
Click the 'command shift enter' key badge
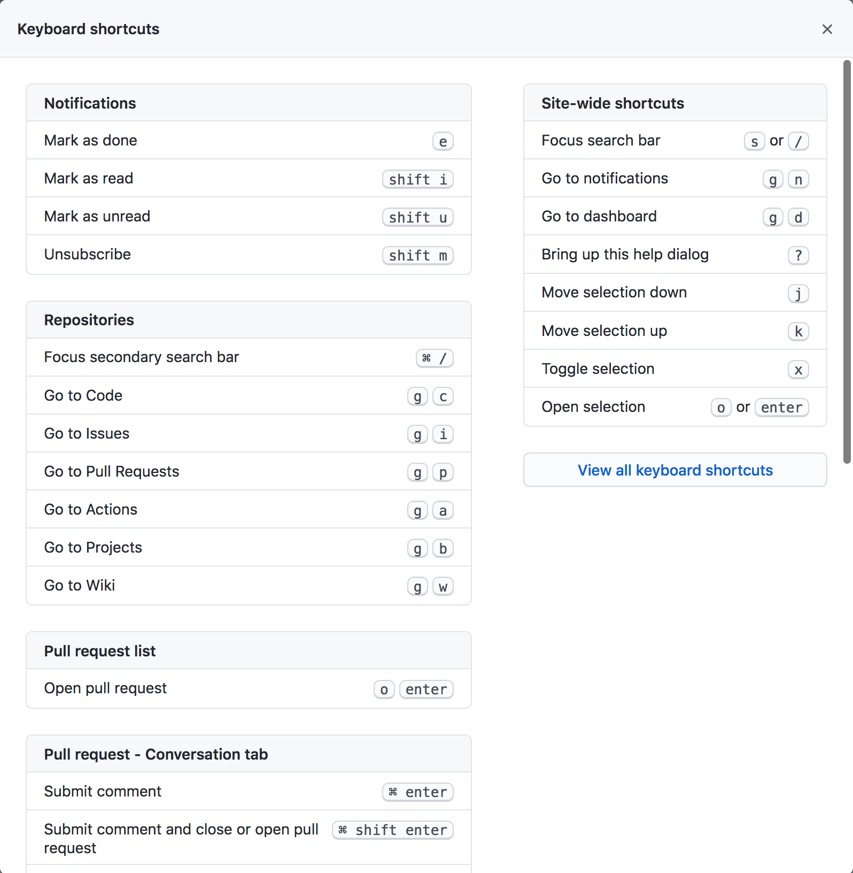(392, 830)
